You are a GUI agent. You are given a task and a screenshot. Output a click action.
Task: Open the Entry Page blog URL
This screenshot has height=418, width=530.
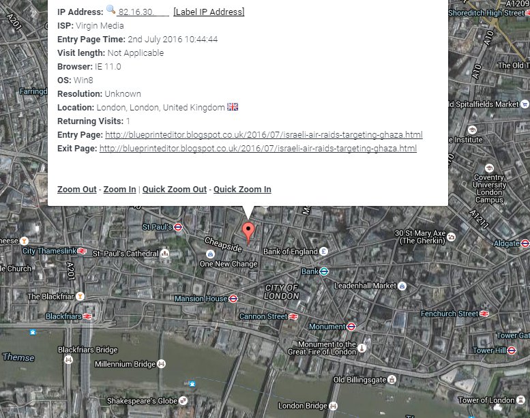[x=264, y=134]
